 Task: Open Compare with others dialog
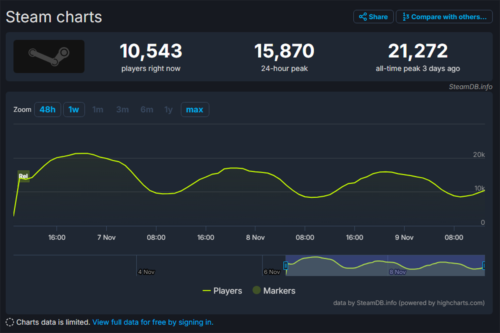444,17
